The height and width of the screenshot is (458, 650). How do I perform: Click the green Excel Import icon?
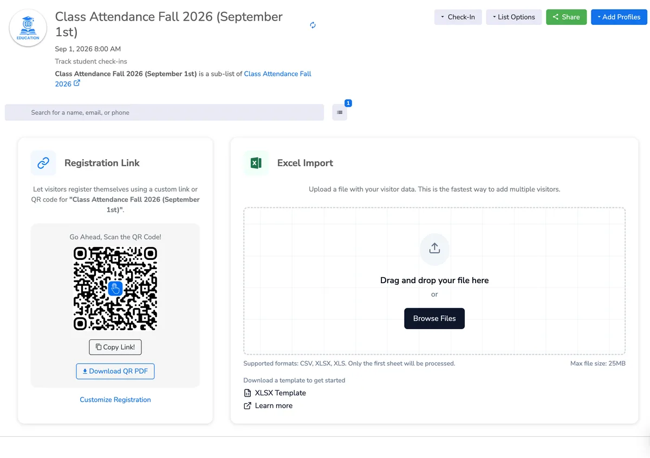pyautogui.click(x=256, y=162)
